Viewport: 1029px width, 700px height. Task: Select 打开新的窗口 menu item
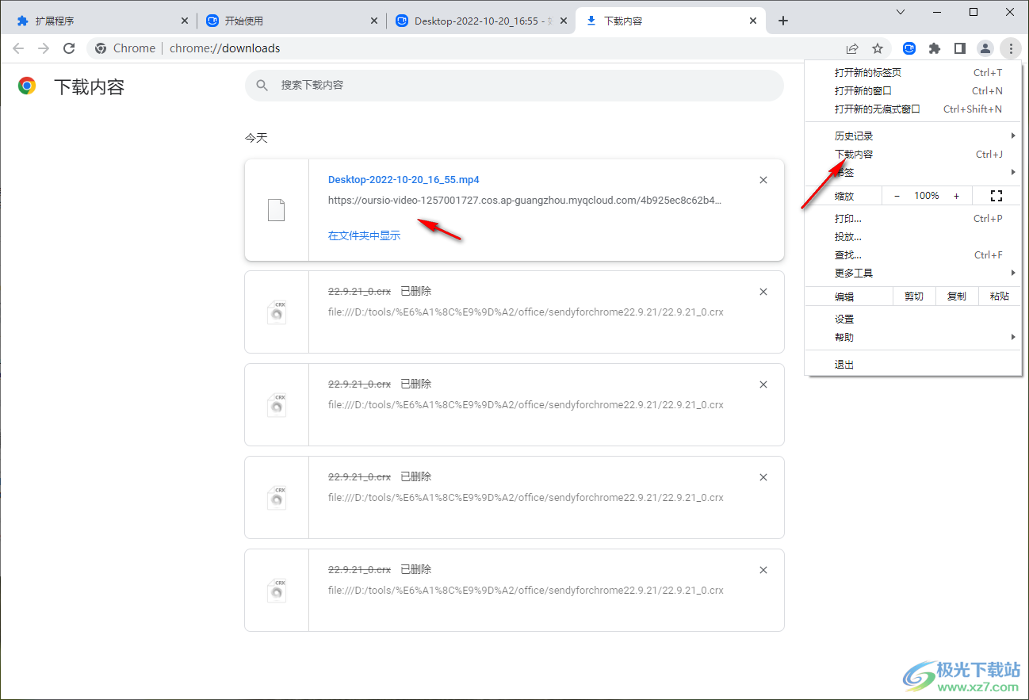pyautogui.click(x=913, y=90)
